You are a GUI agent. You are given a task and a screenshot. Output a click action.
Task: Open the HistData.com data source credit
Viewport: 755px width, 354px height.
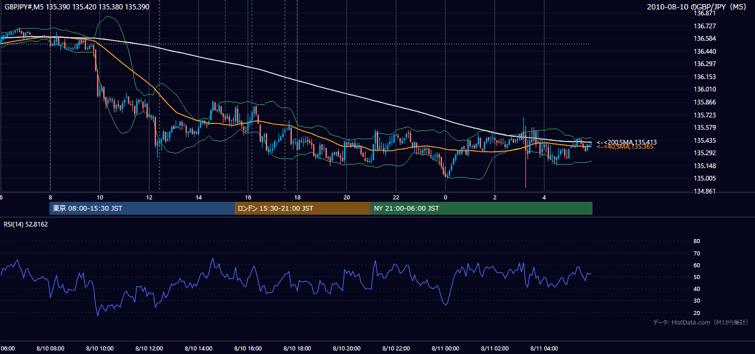700,322
